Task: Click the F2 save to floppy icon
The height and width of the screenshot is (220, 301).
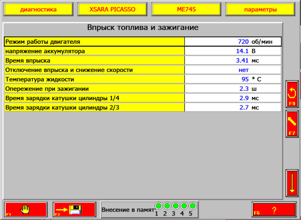Action: (74, 209)
